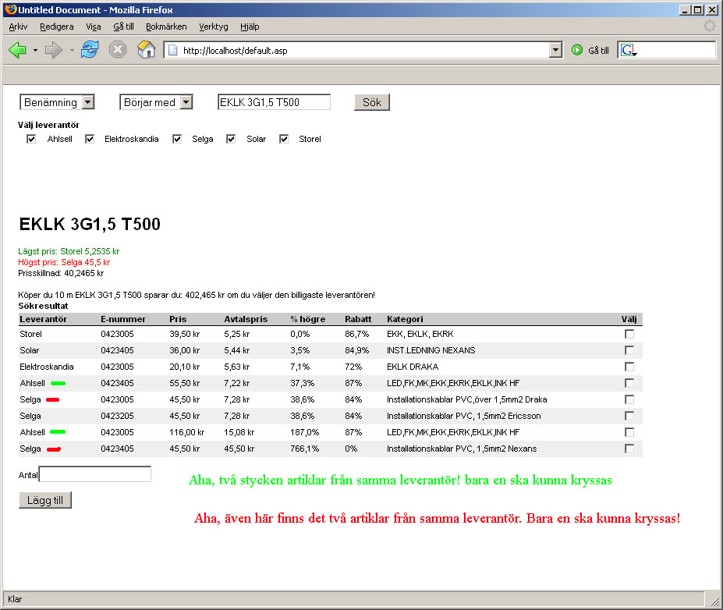723x610 pixels.
Task: Uncheck the Ahlsell supplier checkbox
Action: pos(31,139)
